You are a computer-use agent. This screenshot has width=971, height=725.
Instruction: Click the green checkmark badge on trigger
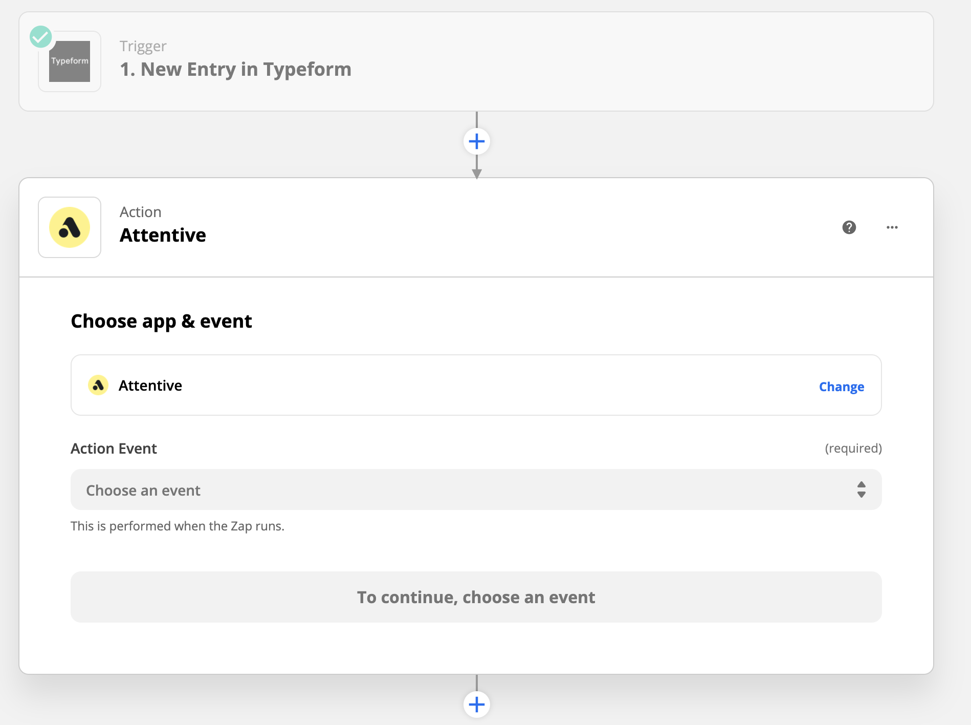tap(40, 37)
